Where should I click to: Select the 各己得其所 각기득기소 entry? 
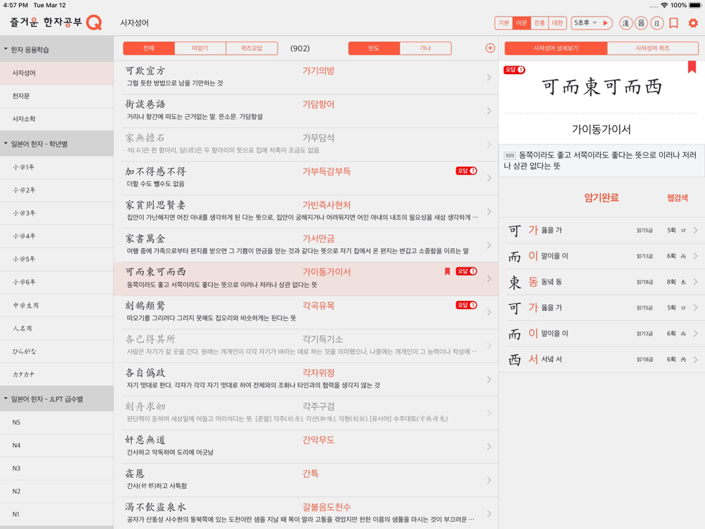(x=306, y=346)
